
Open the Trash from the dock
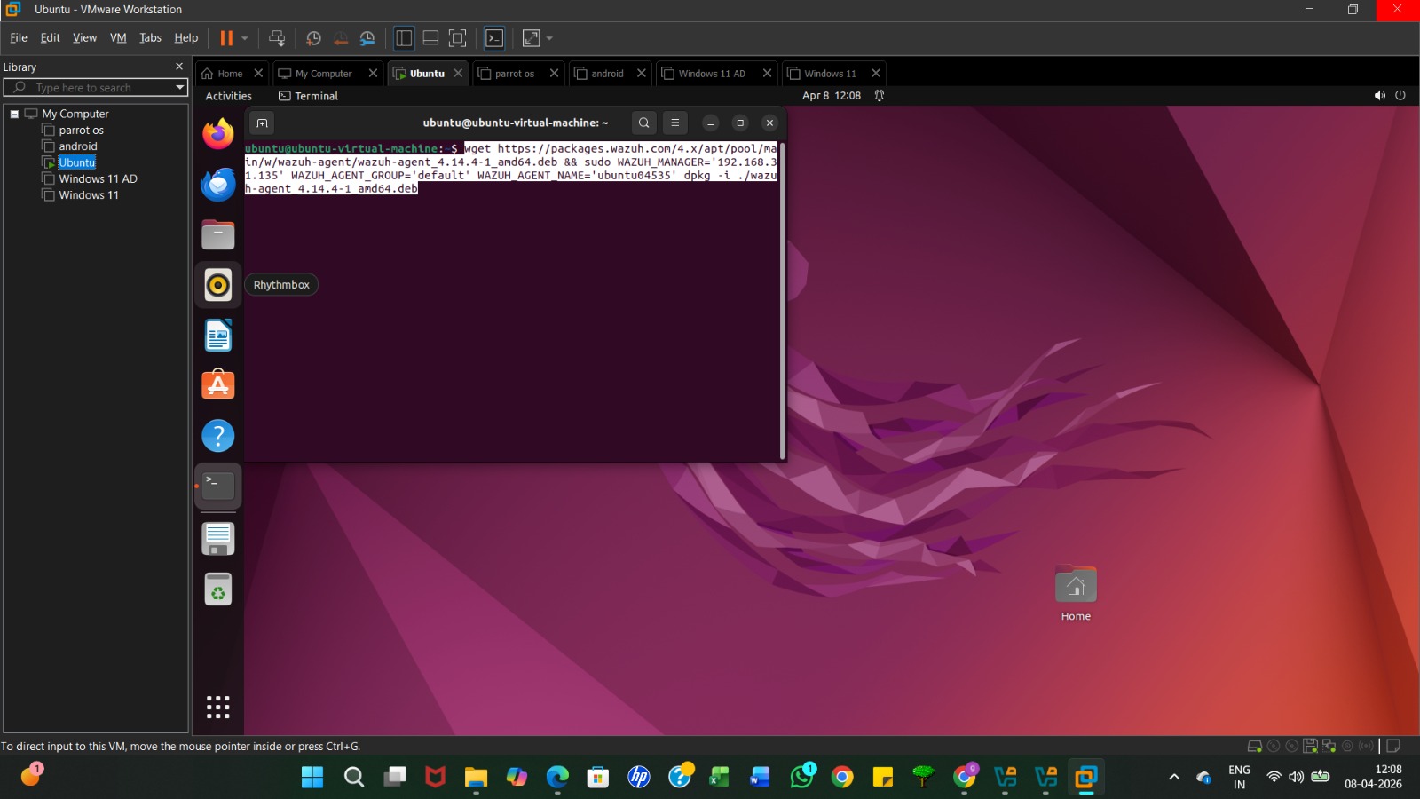coord(218,589)
